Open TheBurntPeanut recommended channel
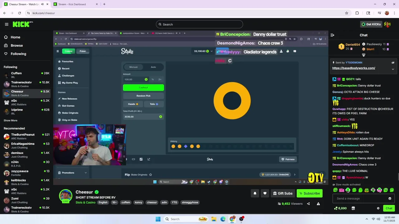This screenshot has width=399, height=224. (x=26, y=136)
